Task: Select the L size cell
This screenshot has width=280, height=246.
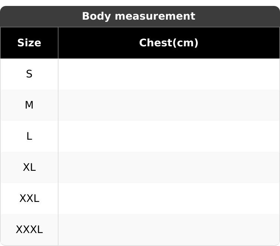Action: coord(29,136)
